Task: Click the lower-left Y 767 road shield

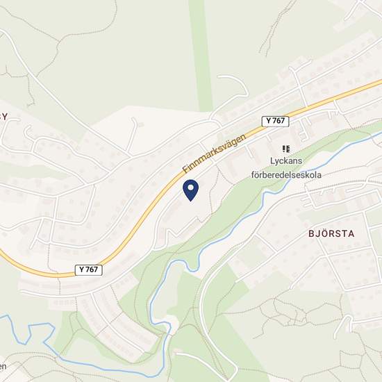Action: pyautogui.click(x=89, y=270)
